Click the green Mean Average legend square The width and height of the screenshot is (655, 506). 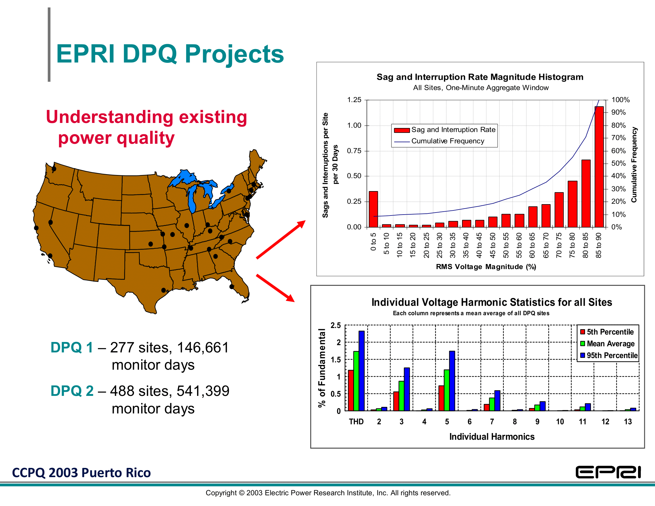point(583,343)
